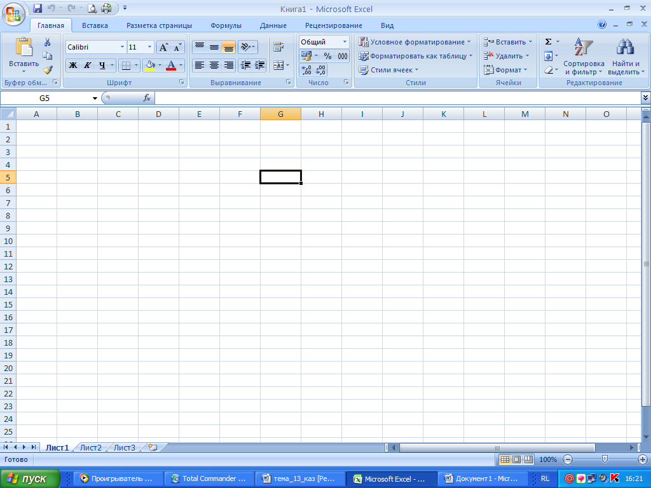651x488 pixels.
Task: Apply yellow fill color to cell
Action: click(x=150, y=65)
